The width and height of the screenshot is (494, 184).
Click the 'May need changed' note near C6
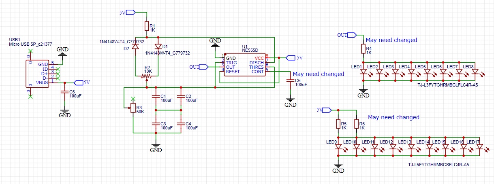[319, 74]
